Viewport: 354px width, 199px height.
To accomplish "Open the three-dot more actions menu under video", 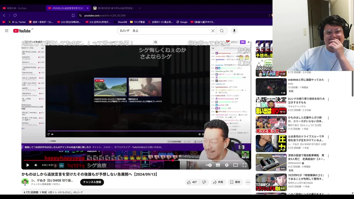I will 248,182.
